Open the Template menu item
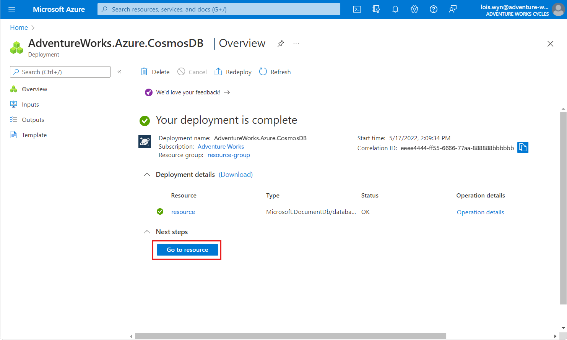The width and height of the screenshot is (567, 340). [x=34, y=135]
